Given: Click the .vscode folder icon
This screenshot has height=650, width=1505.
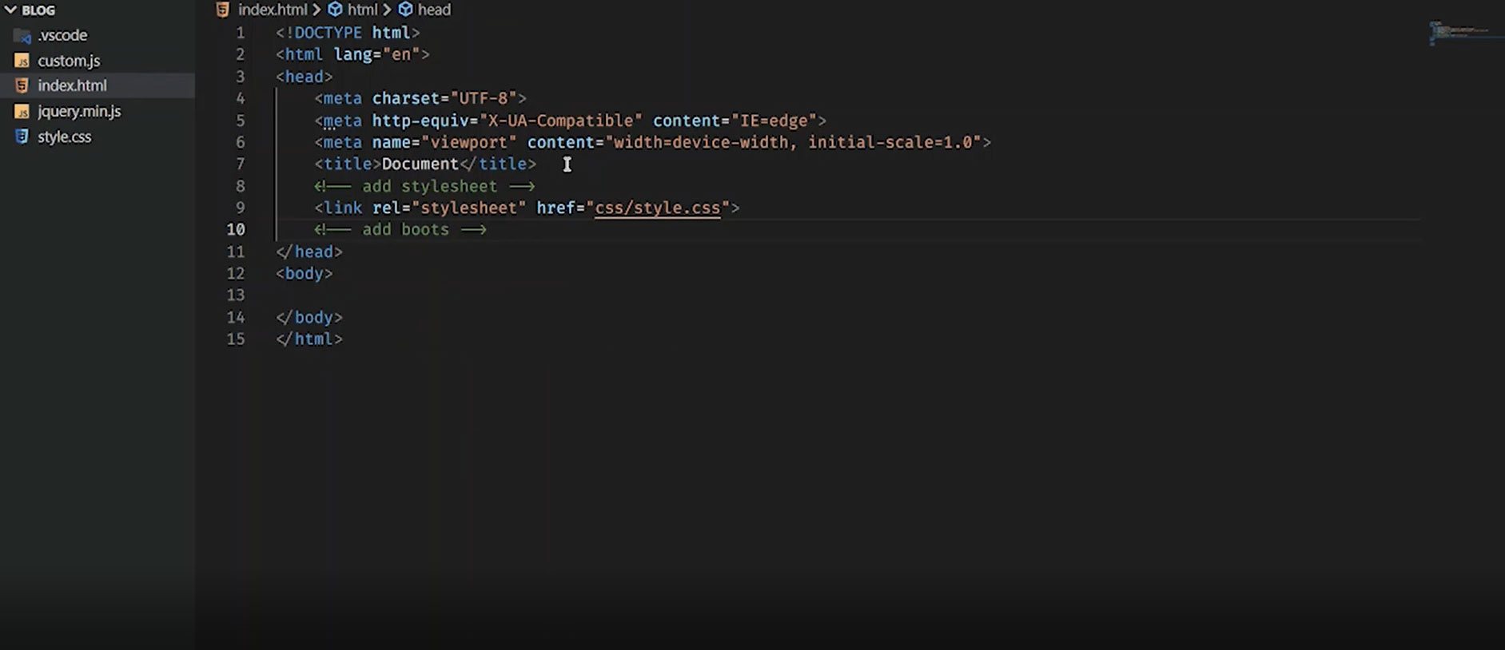Looking at the screenshot, I should pyautogui.click(x=22, y=36).
